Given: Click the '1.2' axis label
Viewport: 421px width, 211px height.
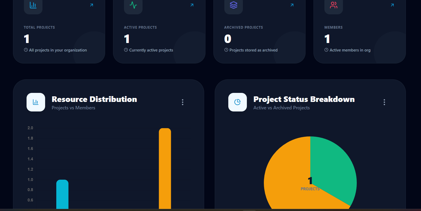Looking at the screenshot, I should (30, 169).
